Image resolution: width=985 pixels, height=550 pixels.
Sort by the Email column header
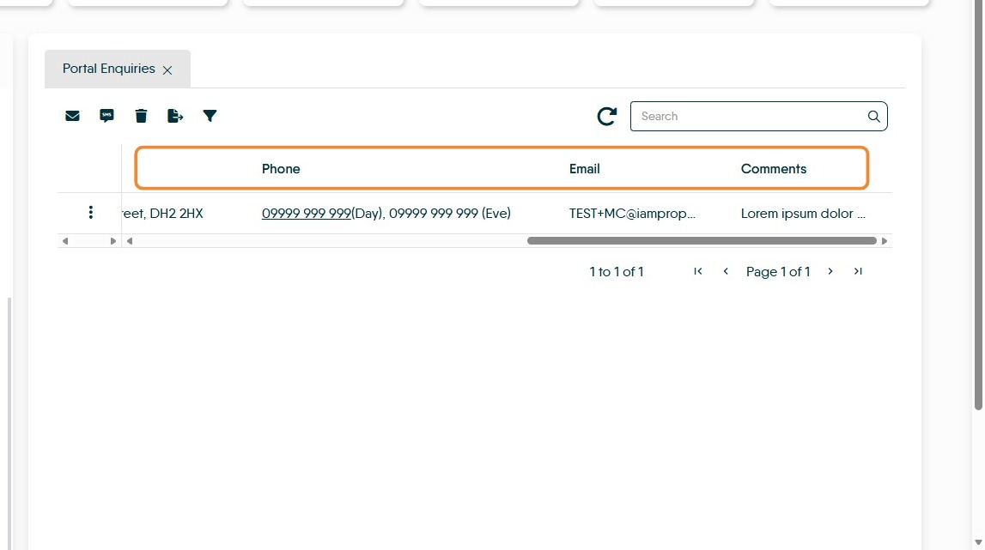point(584,168)
